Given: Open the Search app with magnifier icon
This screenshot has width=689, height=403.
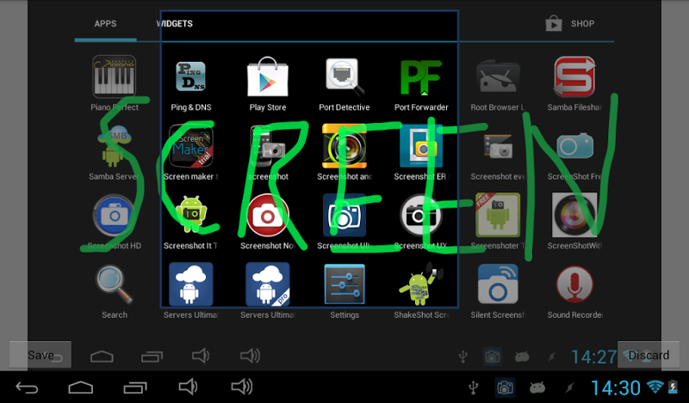Looking at the screenshot, I should click(115, 284).
